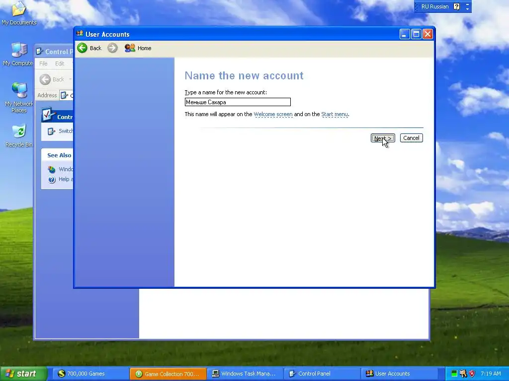Click the 7:19 AM system clock
This screenshot has height=381, width=509.
[x=491, y=374]
